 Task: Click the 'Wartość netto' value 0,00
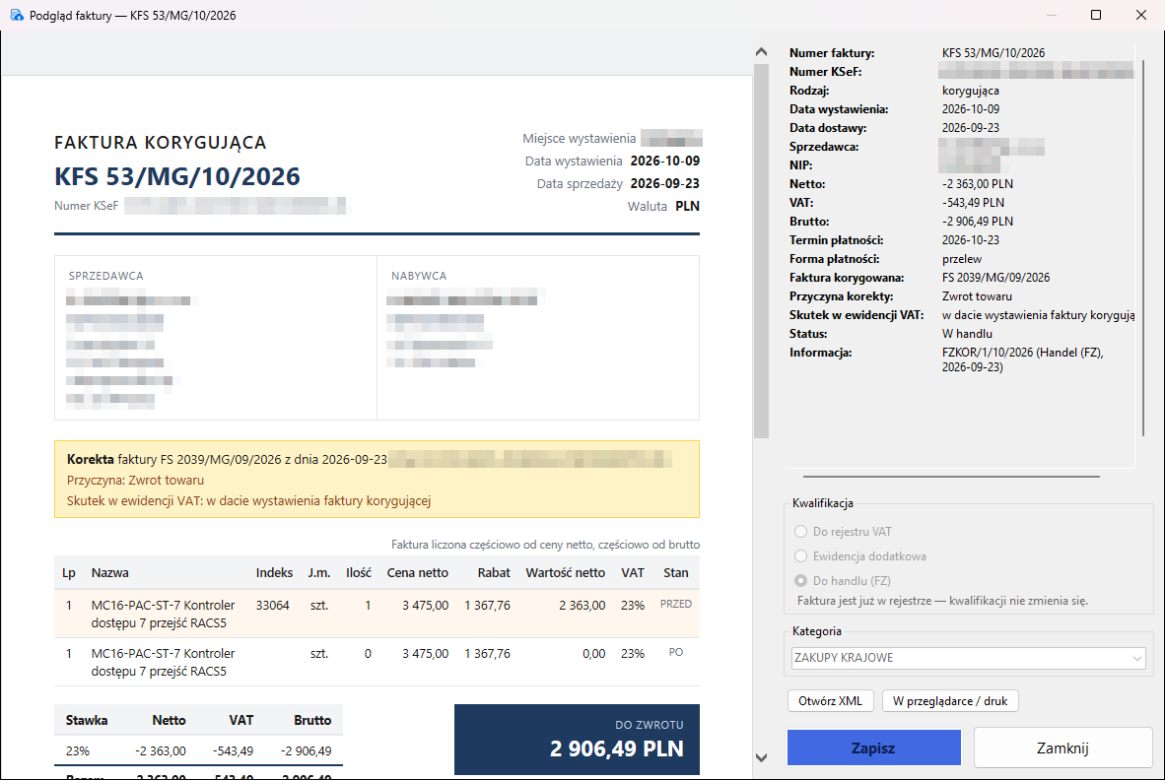click(x=593, y=654)
